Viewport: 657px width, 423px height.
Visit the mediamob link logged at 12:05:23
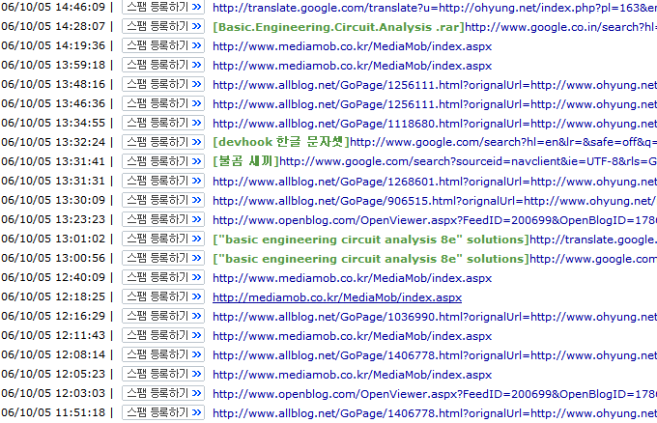click(x=352, y=375)
